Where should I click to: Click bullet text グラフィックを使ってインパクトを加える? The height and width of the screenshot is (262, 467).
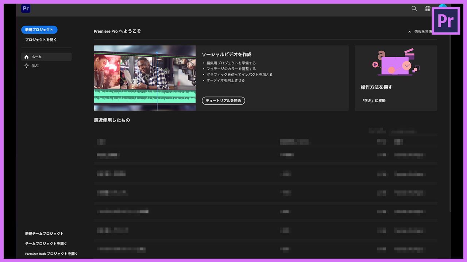point(239,75)
